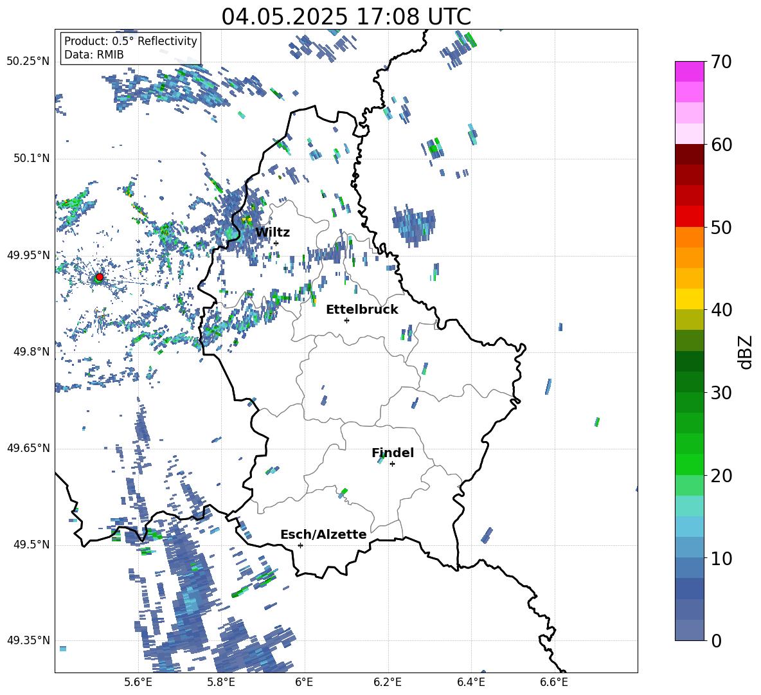Screen dimensions: 761x695
Task: Click the 50.25°N latitude label
Action: 28,62
